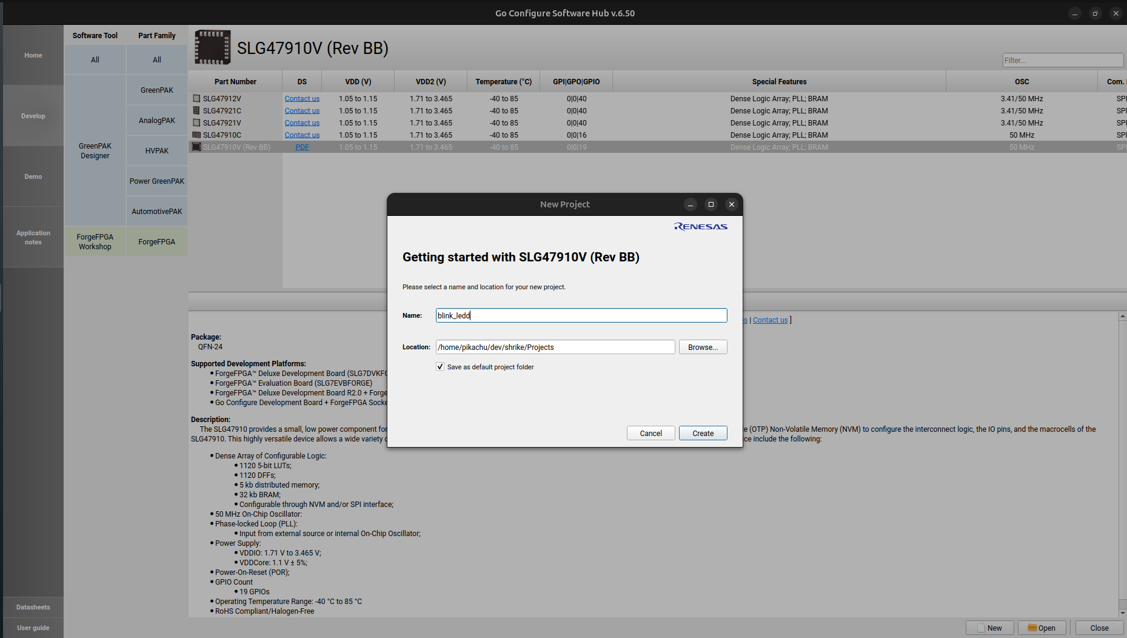This screenshot has width=1127, height=638.
Task: Click the SLG47921C chip icon in table
Action: pos(196,110)
